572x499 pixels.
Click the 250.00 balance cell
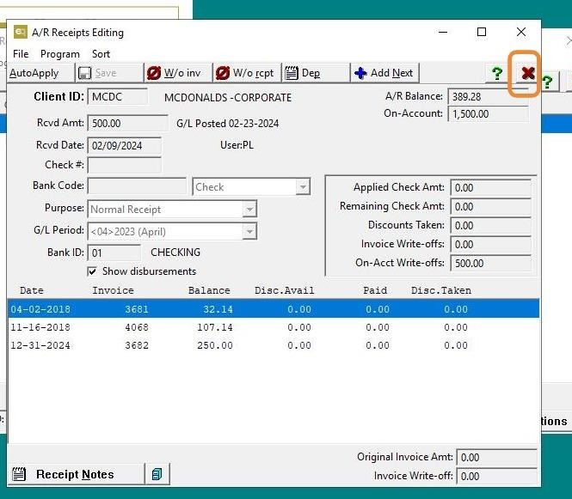pyautogui.click(x=215, y=345)
